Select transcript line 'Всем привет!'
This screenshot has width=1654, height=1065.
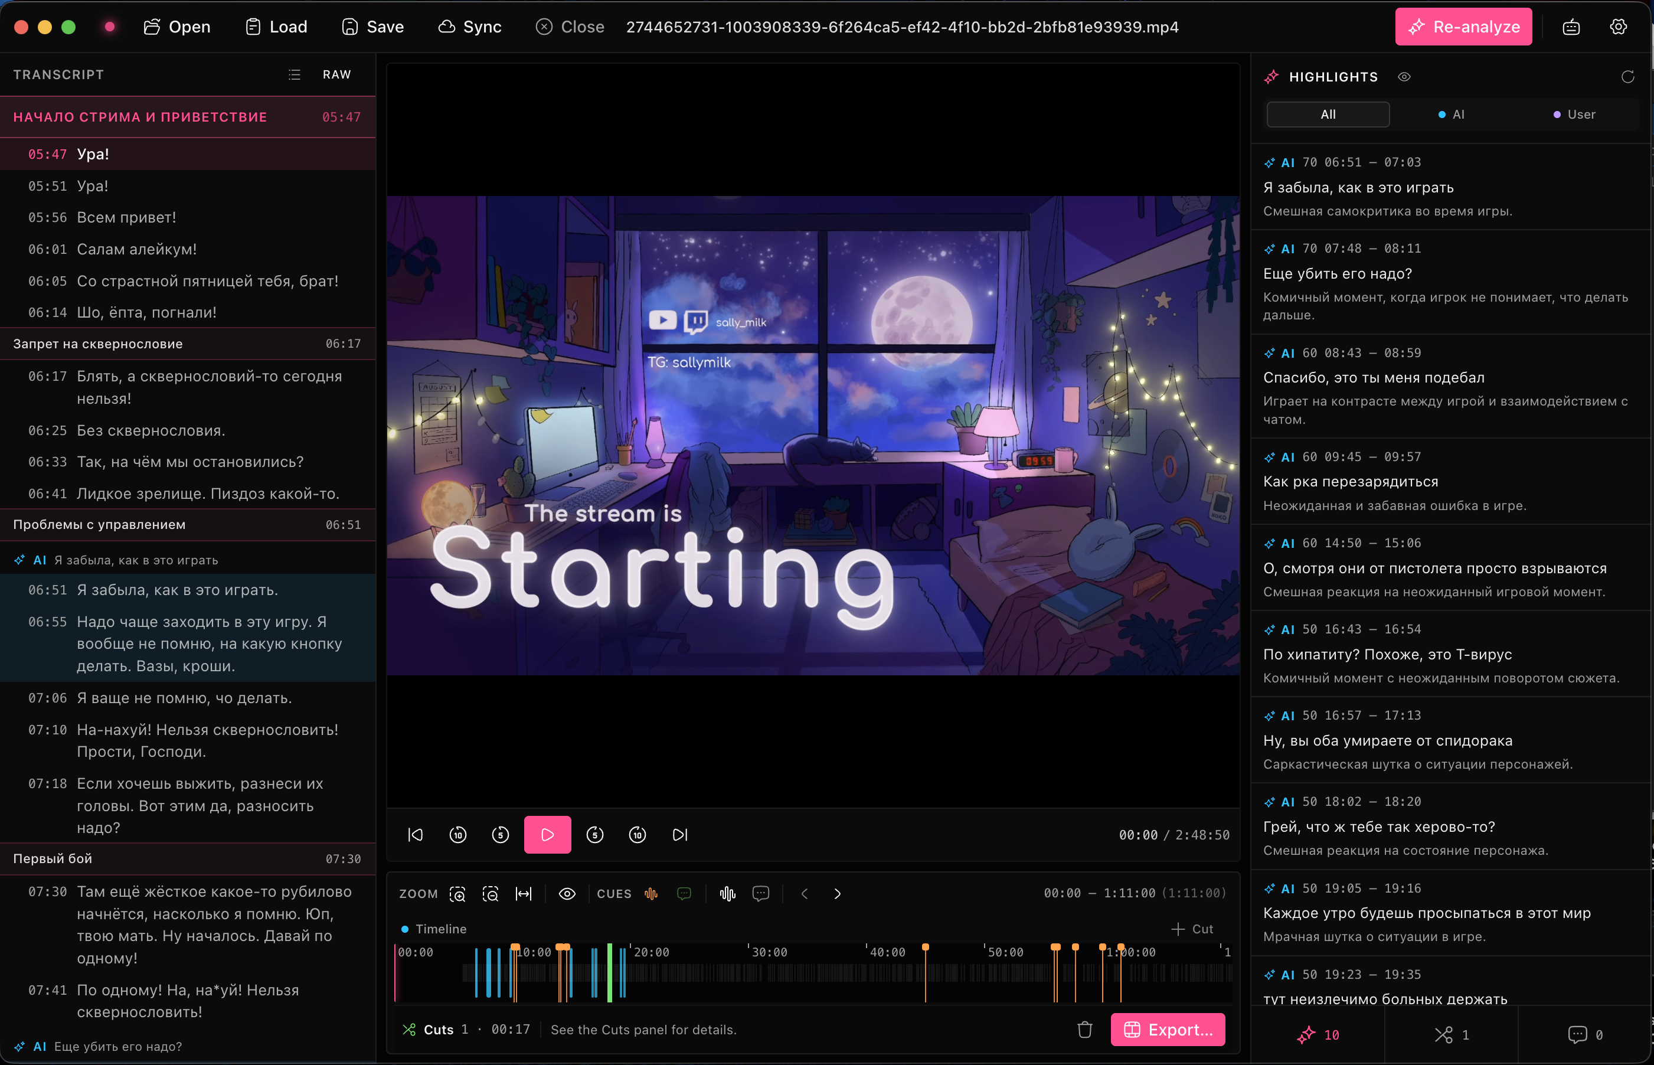[x=187, y=217]
